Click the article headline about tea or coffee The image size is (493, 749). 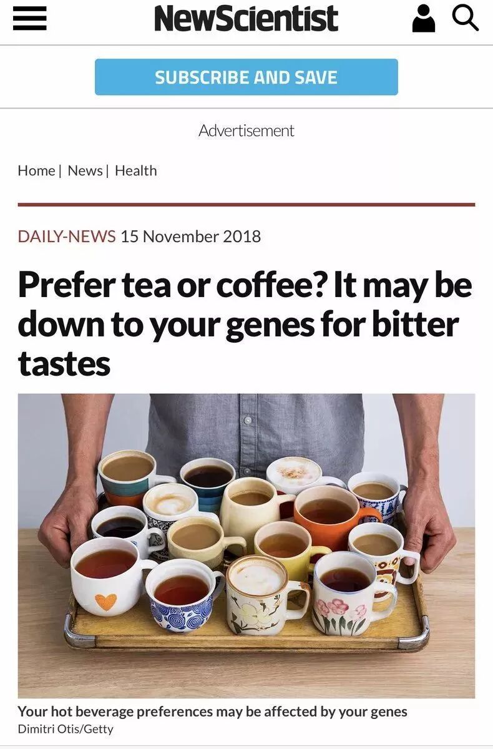point(245,325)
